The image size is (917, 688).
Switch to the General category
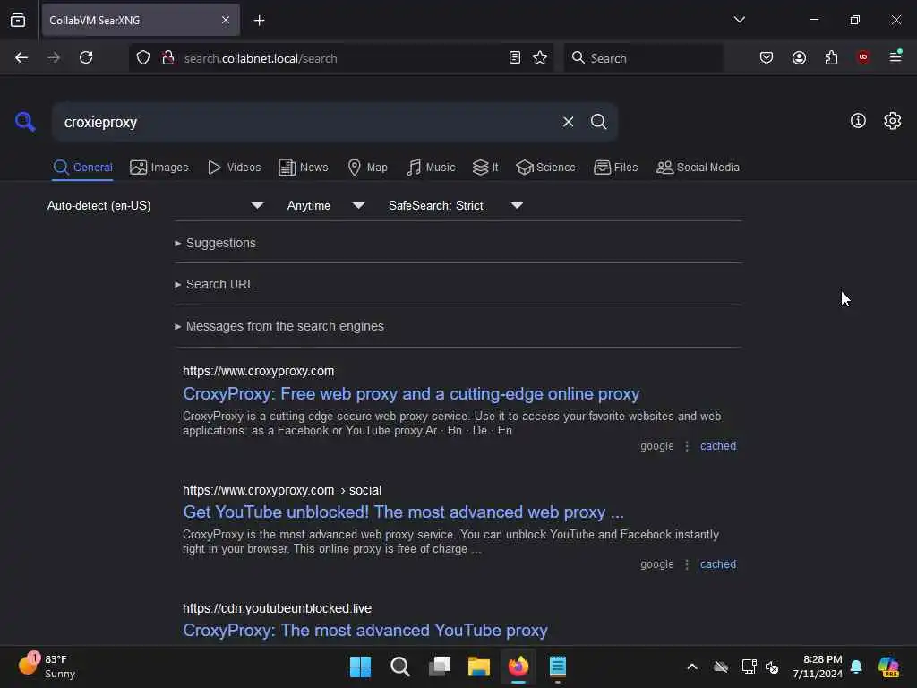tap(82, 168)
